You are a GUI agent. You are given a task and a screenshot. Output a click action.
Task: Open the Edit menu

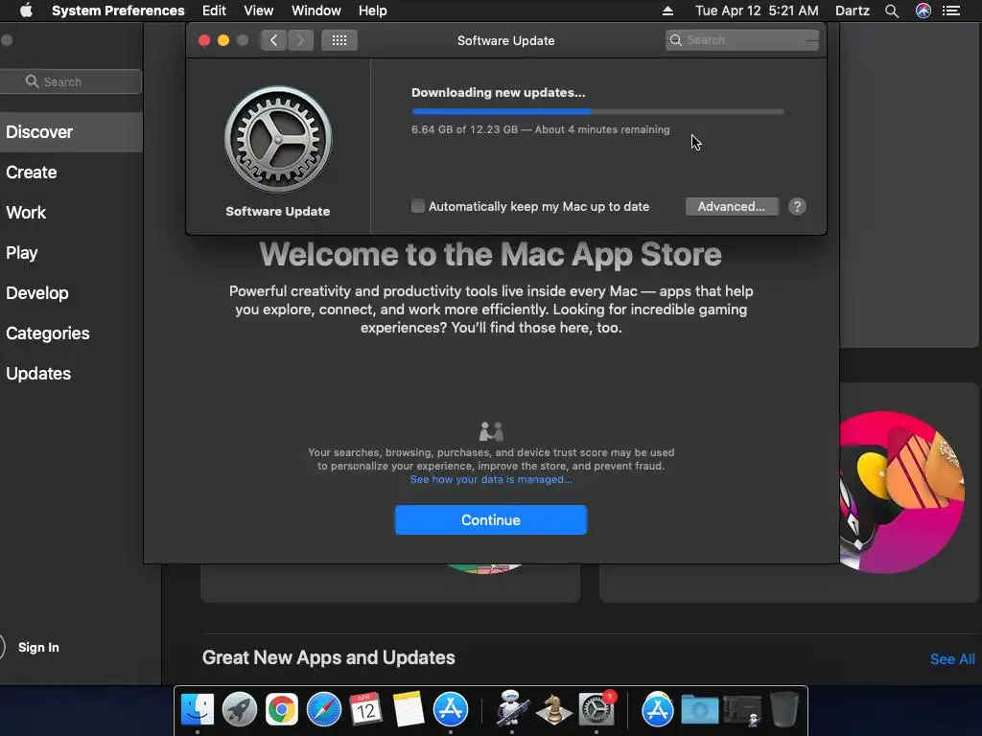tap(214, 11)
